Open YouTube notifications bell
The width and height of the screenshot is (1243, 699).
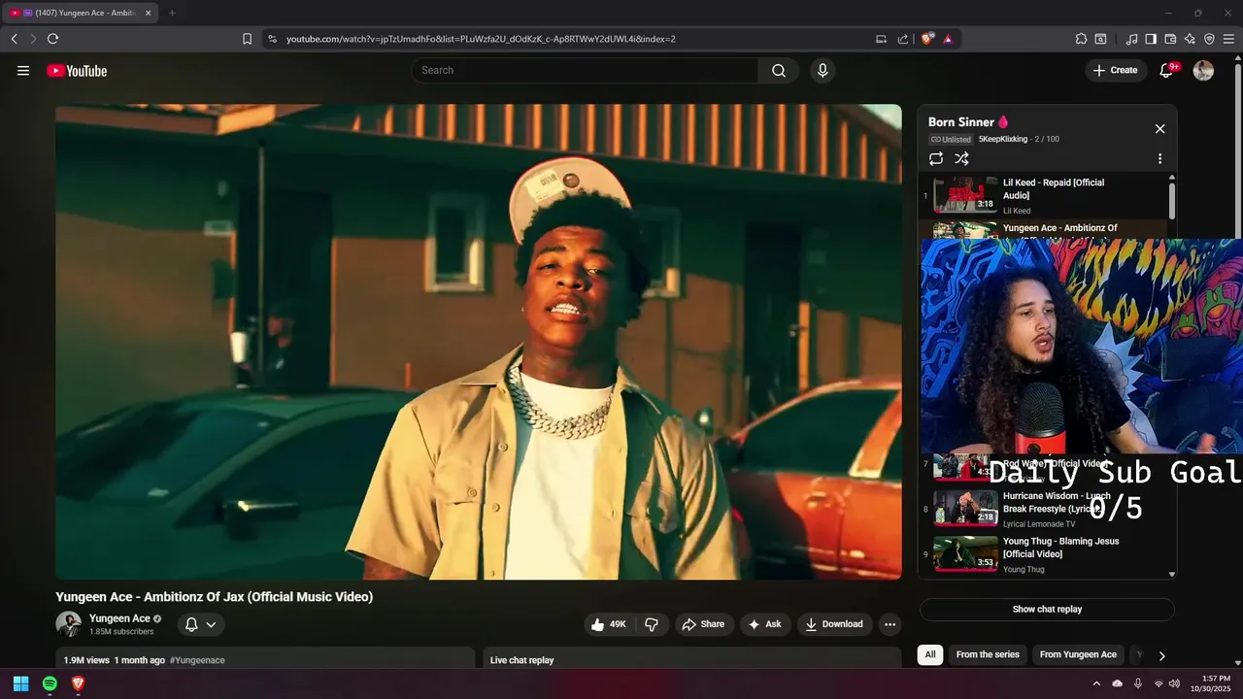click(1167, 70)
